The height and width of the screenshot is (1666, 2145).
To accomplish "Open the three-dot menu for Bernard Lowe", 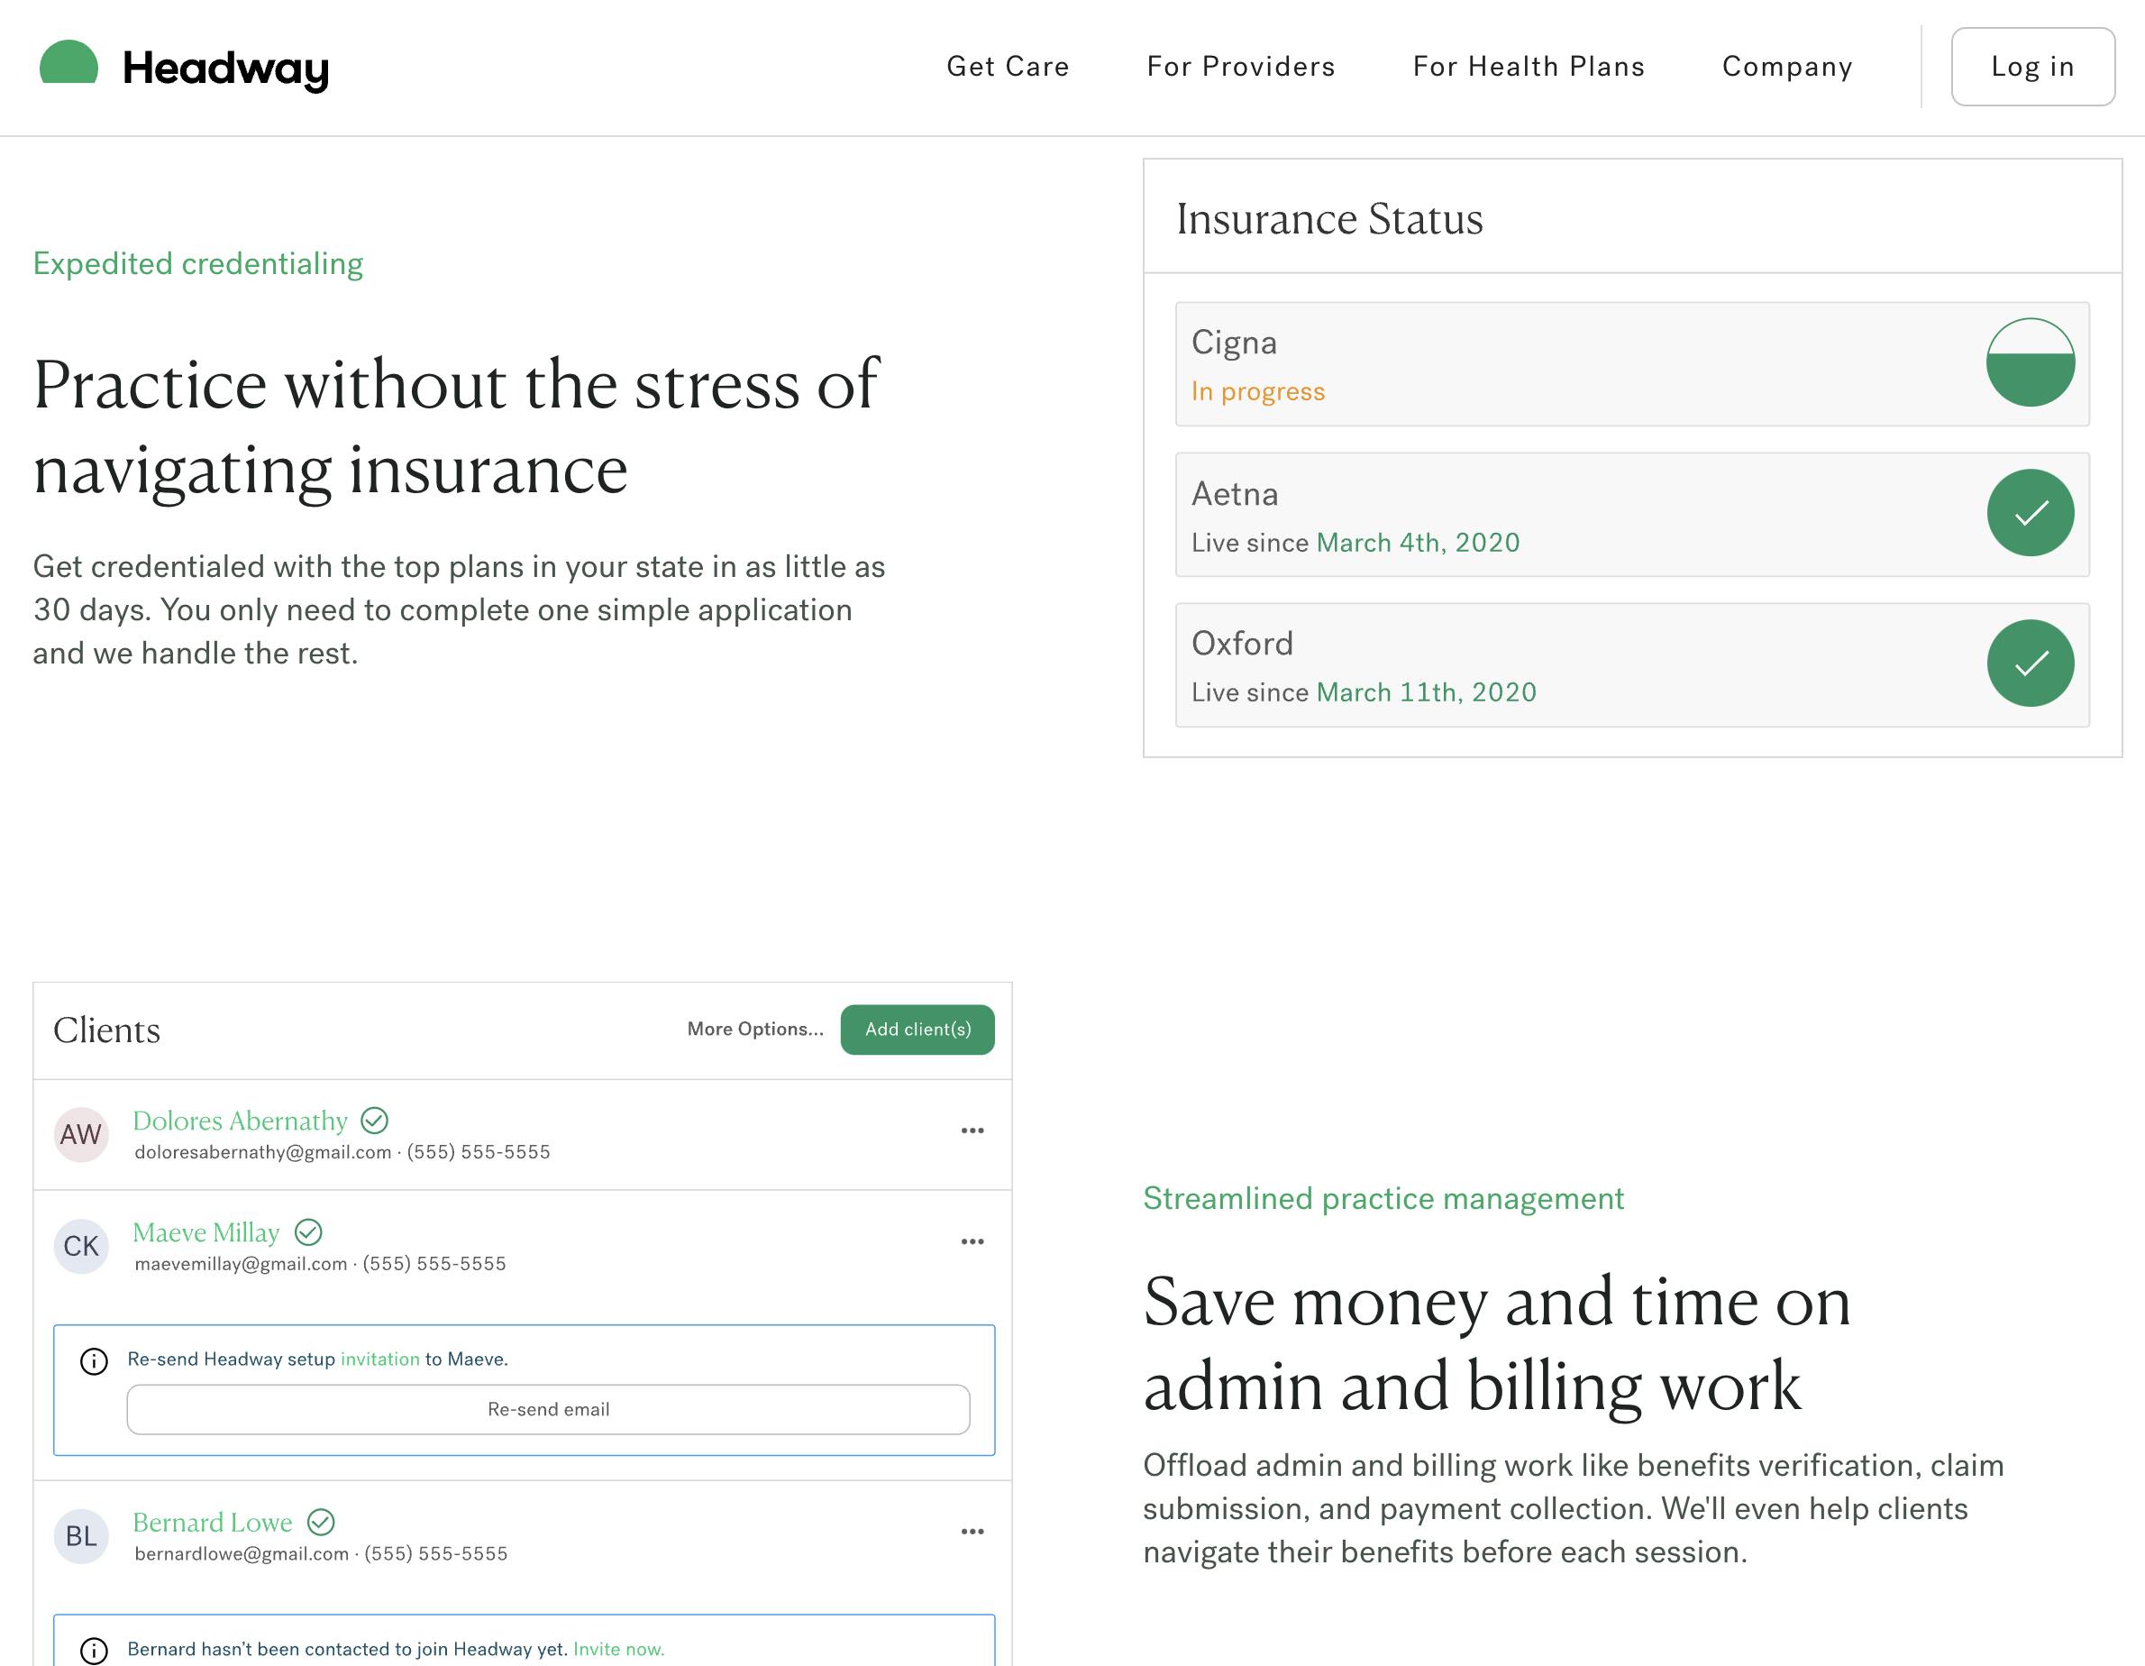I will 972,1532.
